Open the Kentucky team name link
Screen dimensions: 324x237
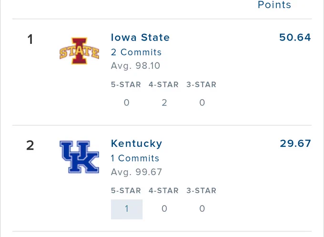coord(136,144)
